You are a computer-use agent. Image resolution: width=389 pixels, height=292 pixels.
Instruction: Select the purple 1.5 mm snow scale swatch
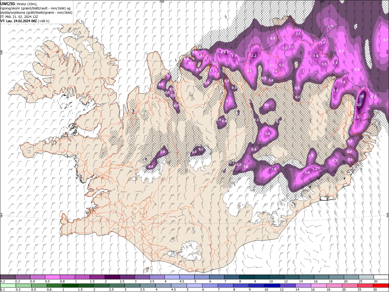coord(97,277)
